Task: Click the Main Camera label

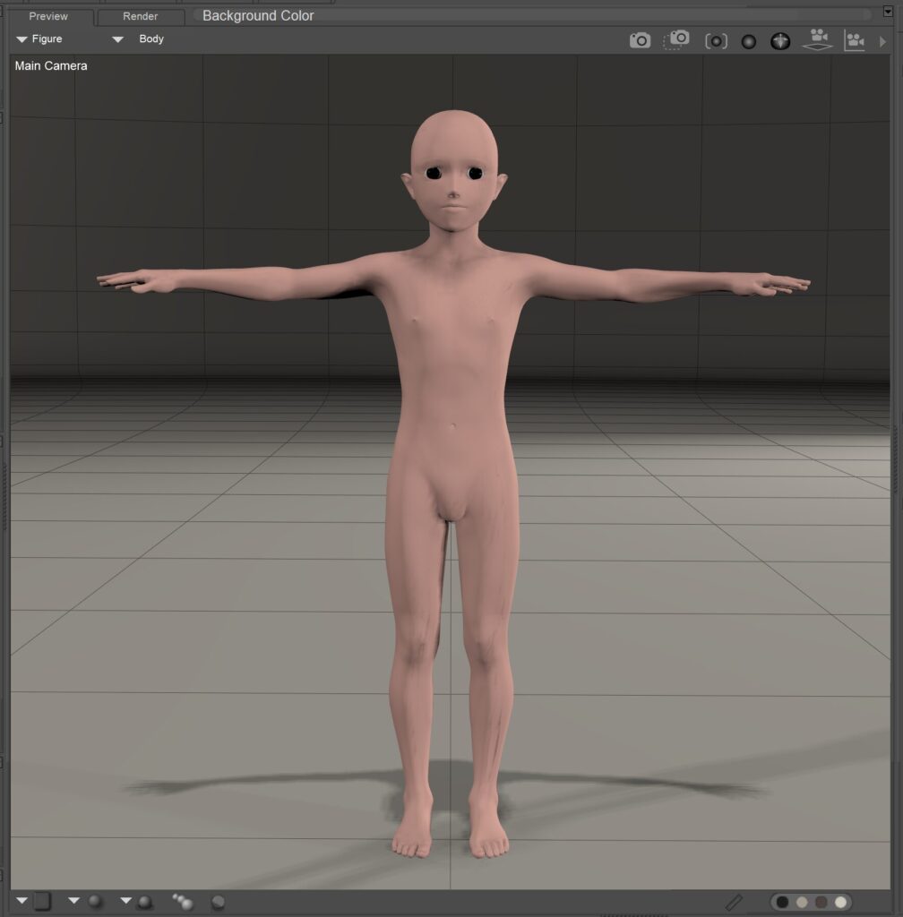Action: click(x=51, y=66)
